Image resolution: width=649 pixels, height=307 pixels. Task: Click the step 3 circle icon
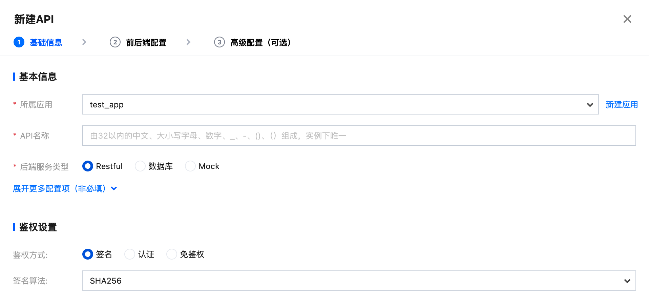coord(219,42)
